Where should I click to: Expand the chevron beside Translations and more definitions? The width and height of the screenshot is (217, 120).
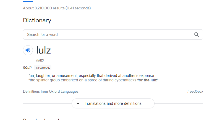pos(78,103)
